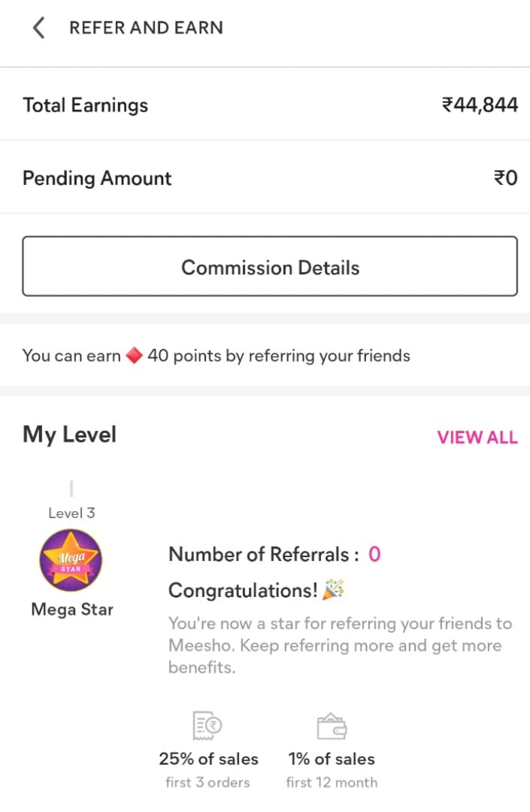Go back using the left arrow icon
Screen dimensions: 530x812
[x=39, y=28]
